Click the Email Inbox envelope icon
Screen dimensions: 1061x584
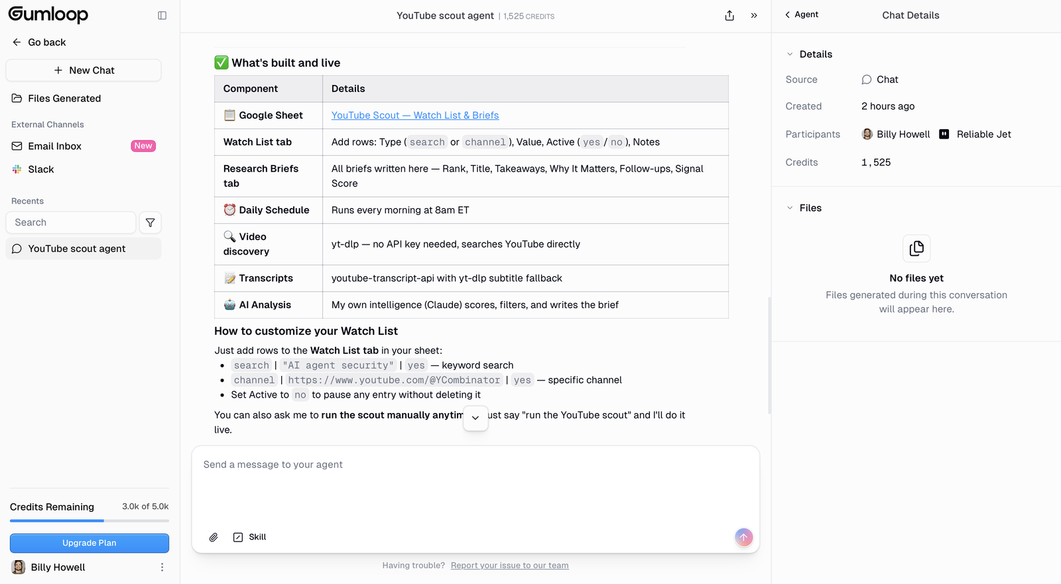click(x=17, y=146)
